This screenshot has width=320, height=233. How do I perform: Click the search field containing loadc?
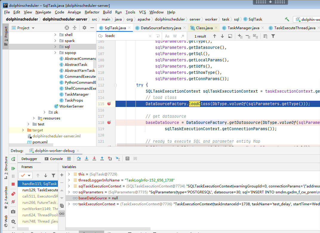click(127, 36)
